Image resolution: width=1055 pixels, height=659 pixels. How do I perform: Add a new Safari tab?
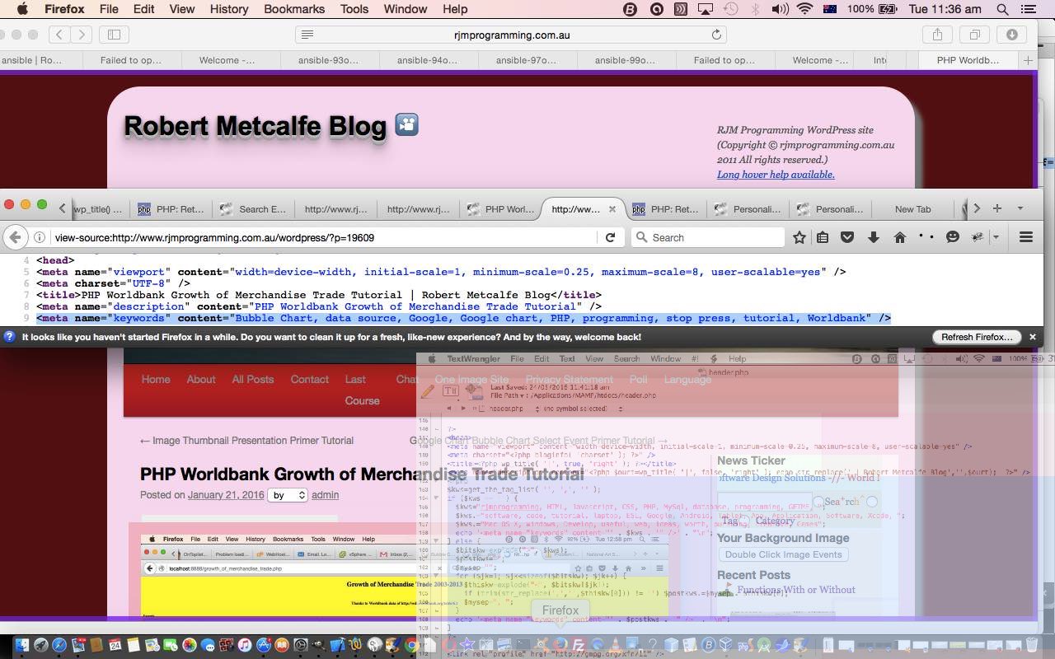(x=1028, y=60)
